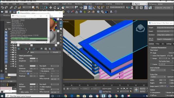The height and width of the screenshot is (98, 174).
Task: Open the selection filter All dropdown
Action: pyautogui.click(x=27, y=7)
